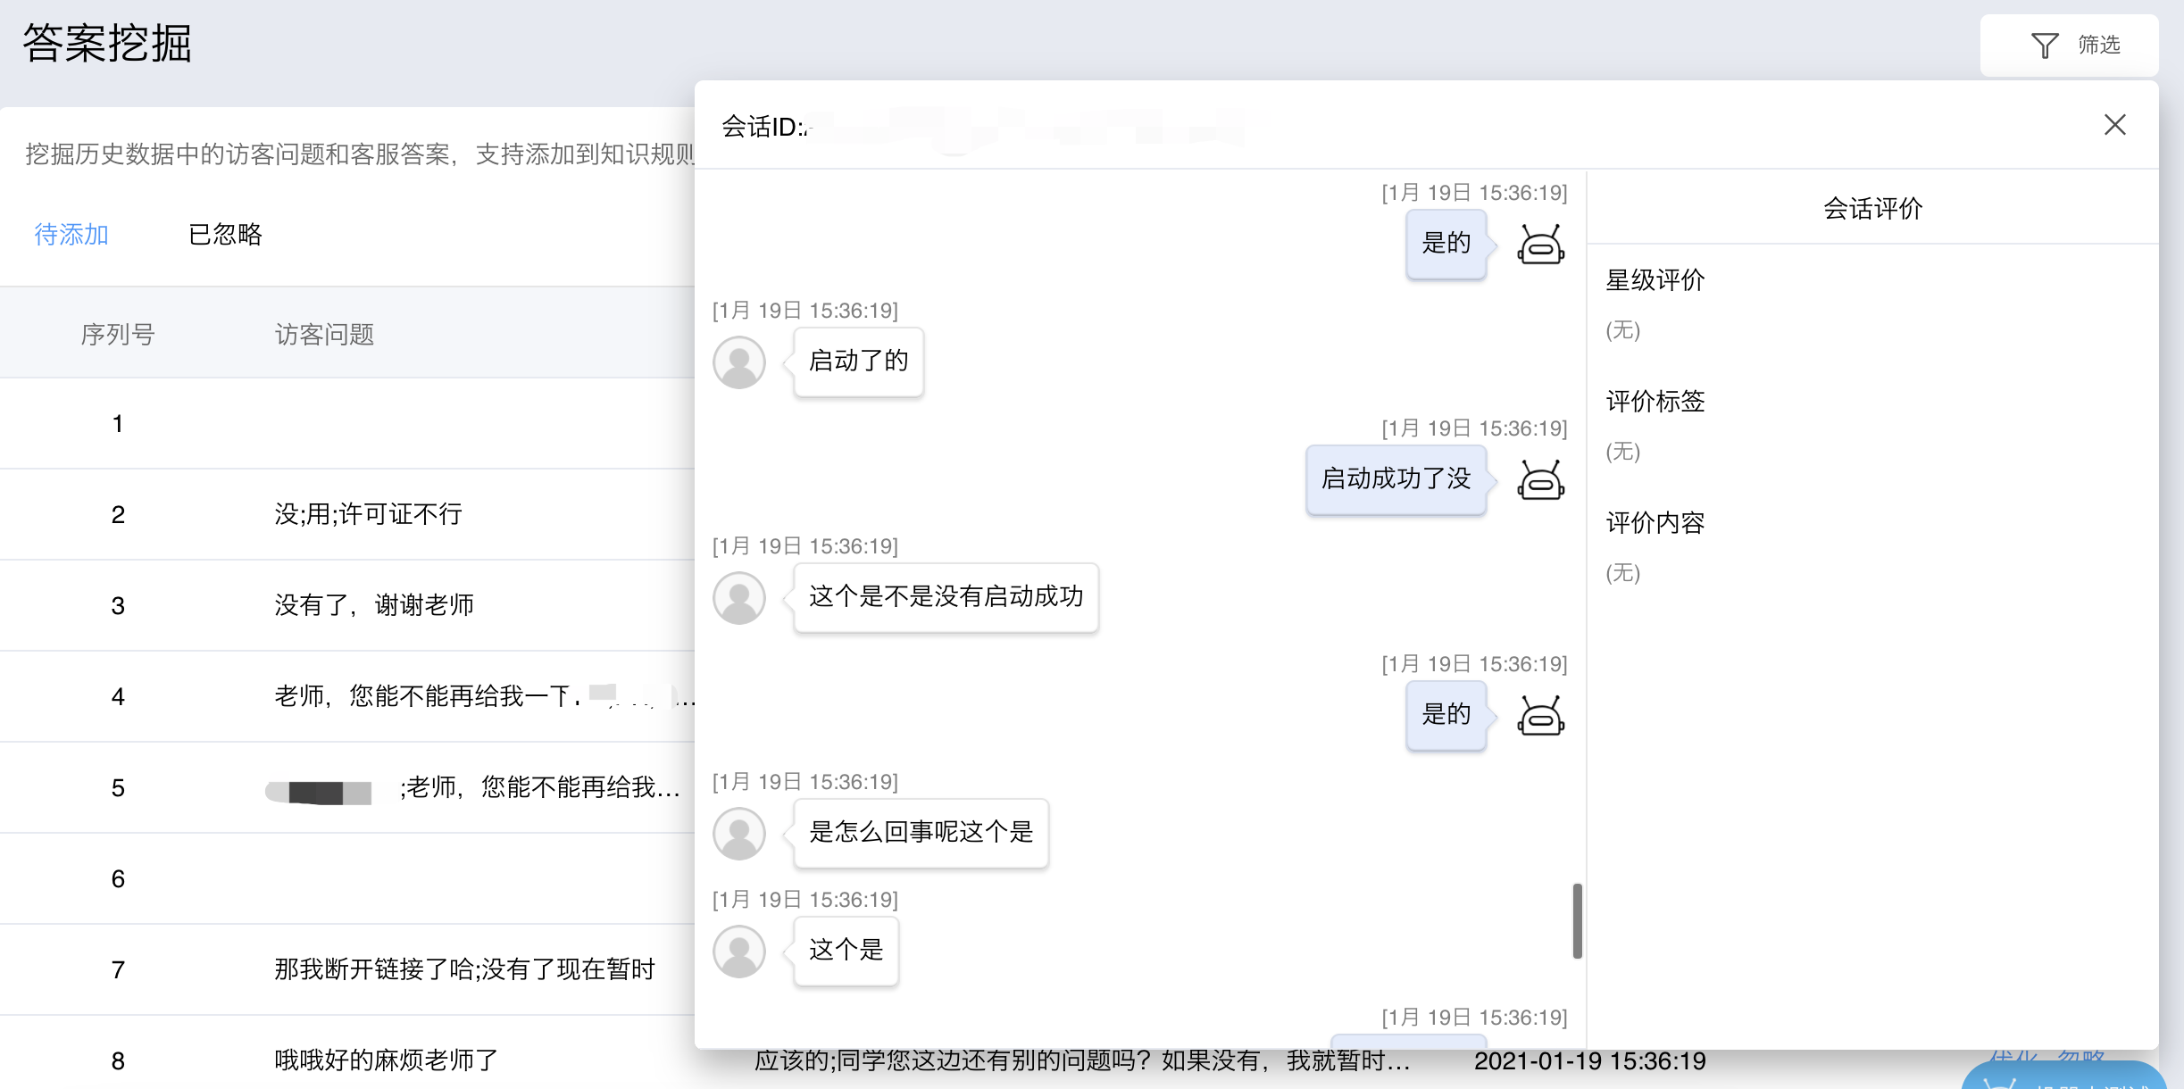This screenshot has width=2184, height=1089.
Task: Click visitor avatar beside 这个是不是没有启动成功
Action: pyautogui.click(x=739, y=598)
